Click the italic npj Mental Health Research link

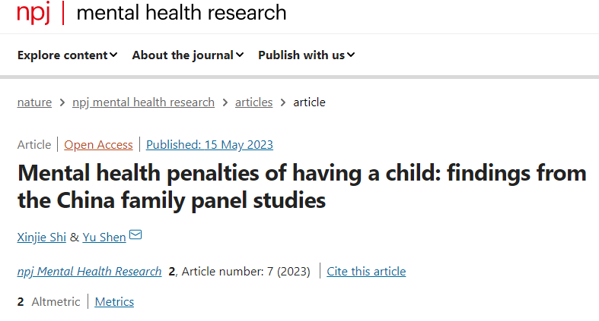click(x=89, y=272)
